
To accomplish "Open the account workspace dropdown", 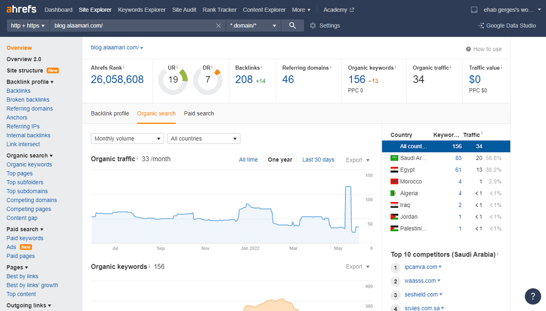I will [x=512, y=10].
